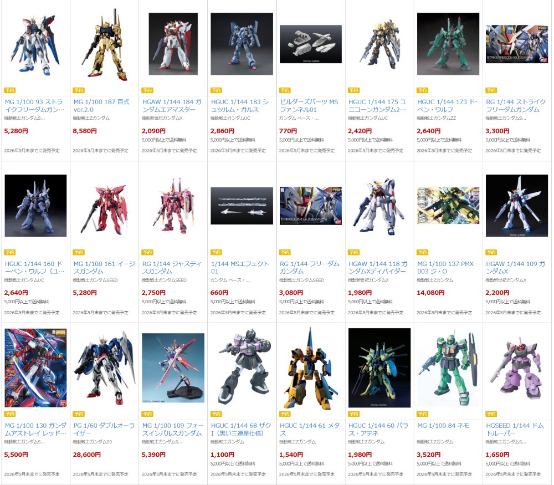This screenshot has height=485, width=554.
Task: Click the HGAW 1/144 184 ガンダムエアマスター thumbnail
Action: pyautogui.click(x=173, y=44)
